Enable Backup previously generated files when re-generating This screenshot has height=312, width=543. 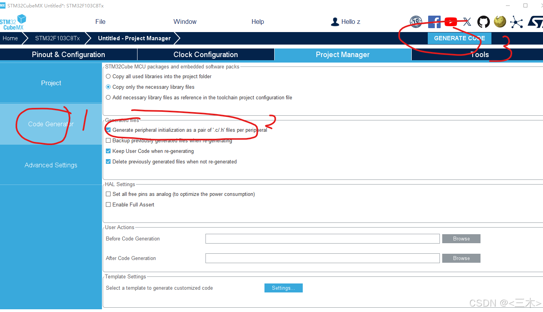click(108, 140)
